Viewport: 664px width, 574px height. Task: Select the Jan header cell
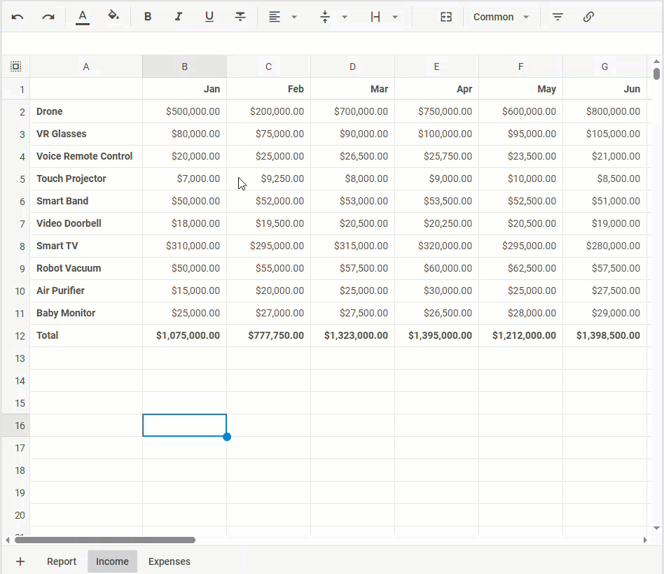pyautogui.click(x=184, y=89)
